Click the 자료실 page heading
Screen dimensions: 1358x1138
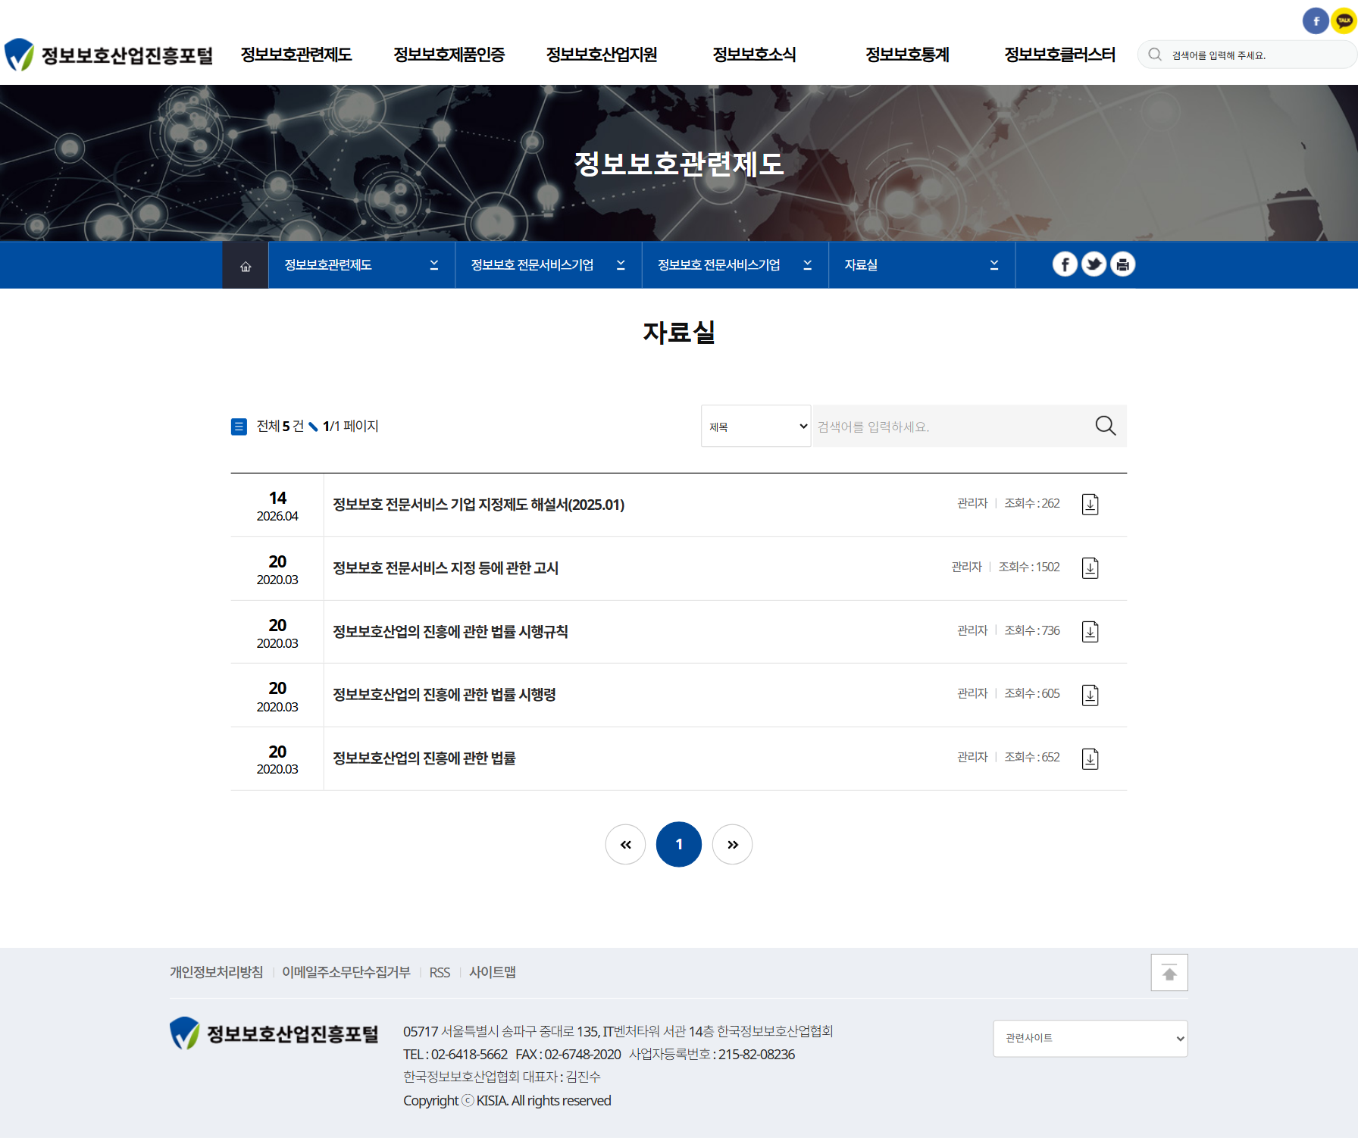(679, 332)
